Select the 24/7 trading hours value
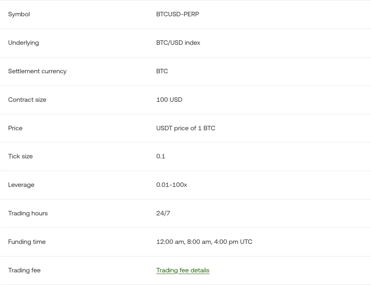 tap(163, 213)
